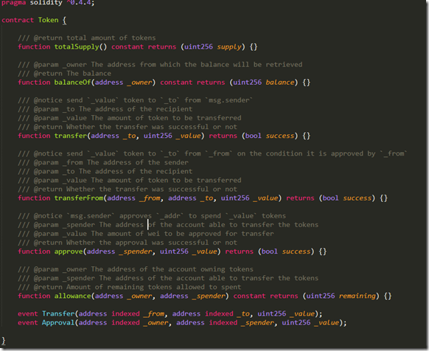Click the closing brace at the end of the contract

pyautogui.click(x=3, y=341)
